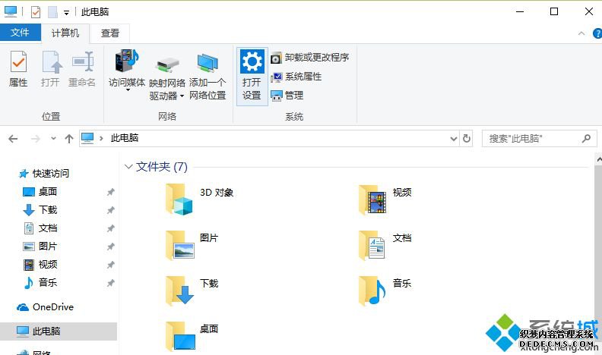Viewport: 602px width, 355px height.
Task: Open the 视频 folder in main pane
Action: click(385, 199)
